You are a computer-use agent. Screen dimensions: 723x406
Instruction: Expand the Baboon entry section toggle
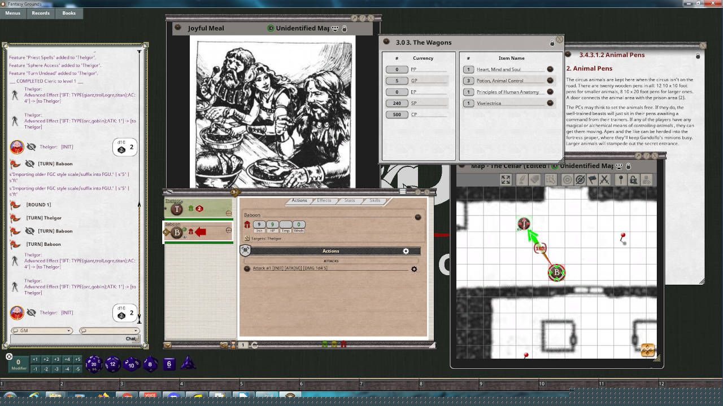point(228,230)
